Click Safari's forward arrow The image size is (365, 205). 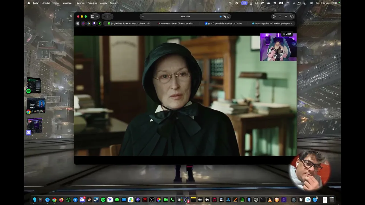coord(110,17)
